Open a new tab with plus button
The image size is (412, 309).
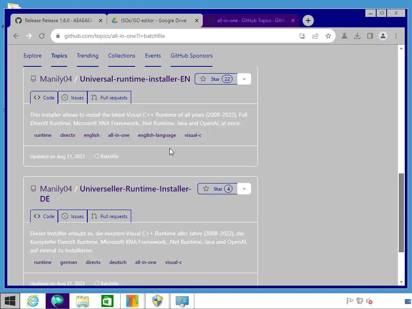pyautogui.click(x=308, y=21)
